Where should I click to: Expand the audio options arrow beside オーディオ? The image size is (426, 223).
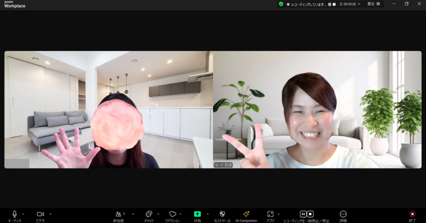point(23,214)
